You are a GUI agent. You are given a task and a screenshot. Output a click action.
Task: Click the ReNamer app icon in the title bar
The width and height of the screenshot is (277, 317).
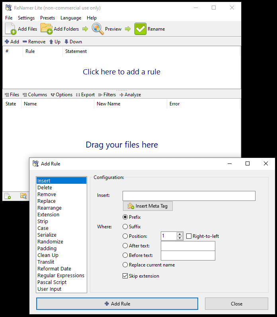click(x=8, y=8)
